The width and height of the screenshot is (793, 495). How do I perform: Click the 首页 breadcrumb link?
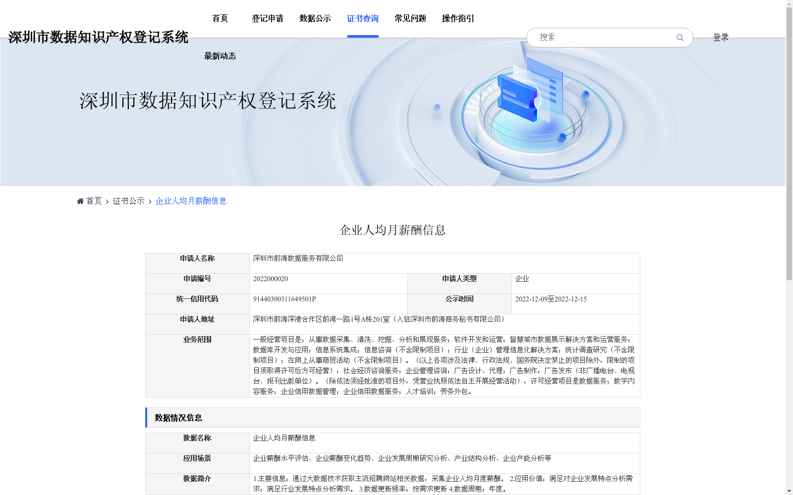click(x=94, y=201)
